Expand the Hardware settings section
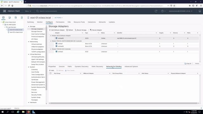The width and height of the screenshot is (203, 114). coord(29,103)
